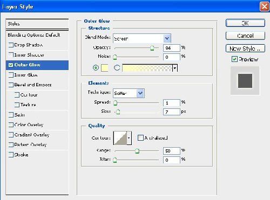Enable the Stroke checkbox
270x200 pixels.
11,155
